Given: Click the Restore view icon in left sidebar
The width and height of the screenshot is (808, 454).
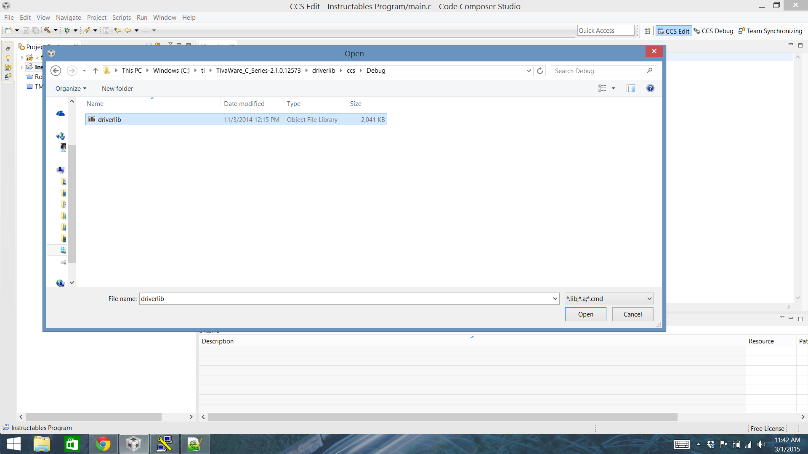Looking at the screenshot, I should point(8,49).
